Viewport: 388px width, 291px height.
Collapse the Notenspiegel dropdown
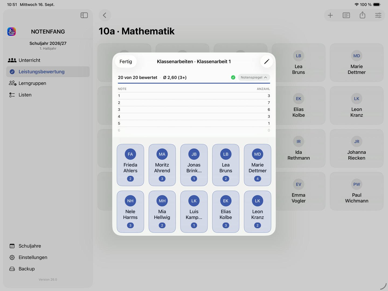254,77
